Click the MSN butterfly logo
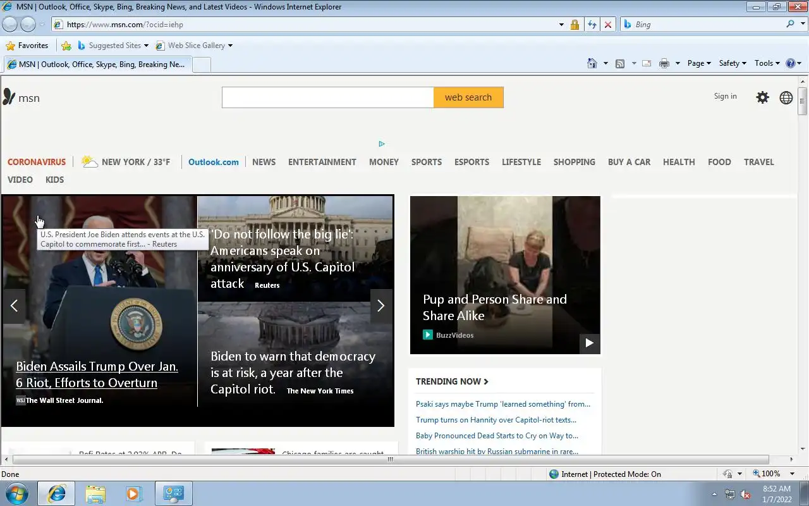Screen dimensions: 809x506 (x=9, y=97)
